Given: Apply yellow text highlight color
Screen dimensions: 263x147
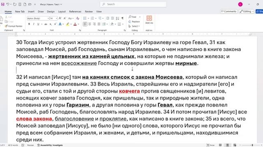Looking at the screenshot, I should click(x=67, y=24).
